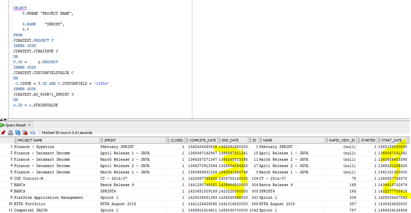Click the SELECT keyword in the SQL editor
The image size is (411, 213).
[20, 8]
